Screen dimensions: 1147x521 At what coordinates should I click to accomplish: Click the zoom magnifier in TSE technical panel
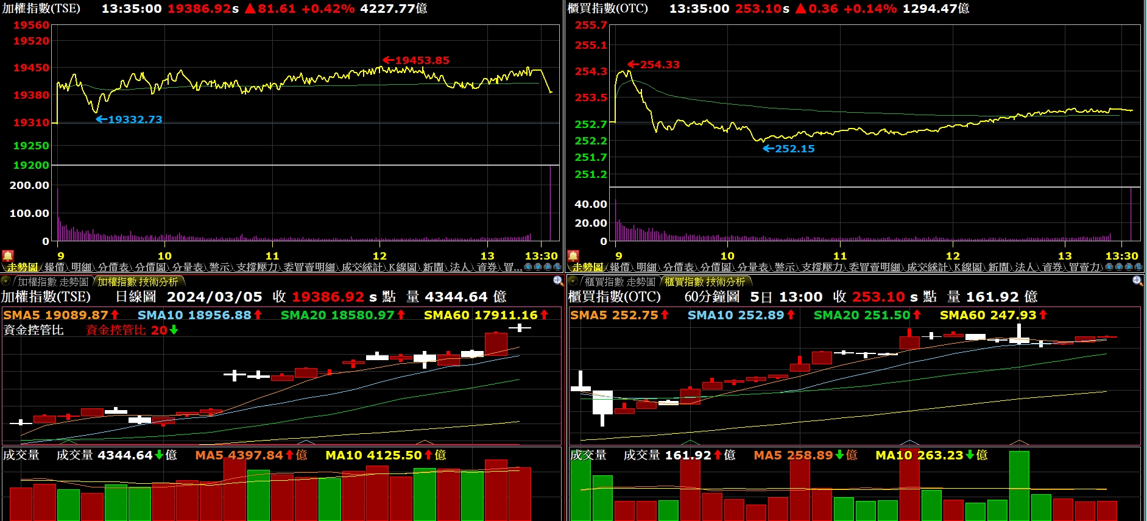[557, 281]
